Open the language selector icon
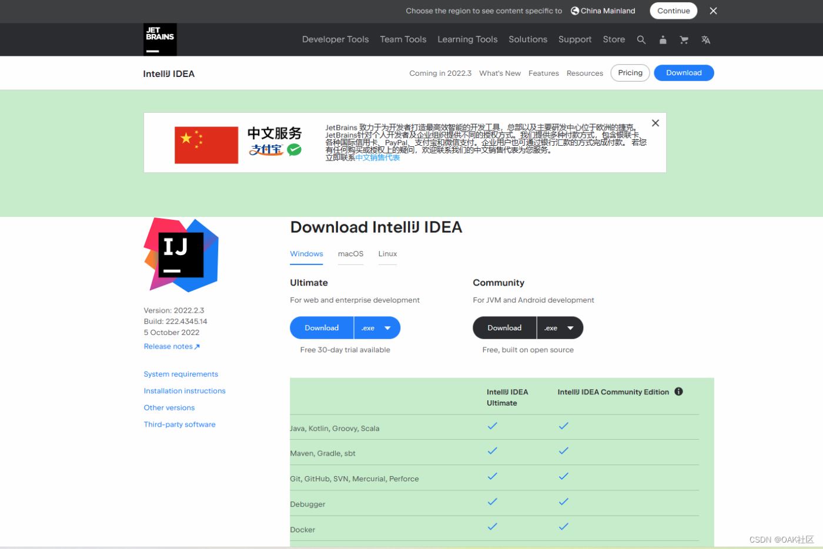 (x=705, y=40)
